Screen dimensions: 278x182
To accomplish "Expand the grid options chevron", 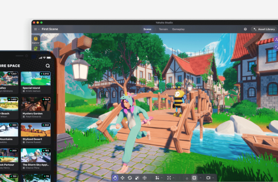I will pos(200,178).
